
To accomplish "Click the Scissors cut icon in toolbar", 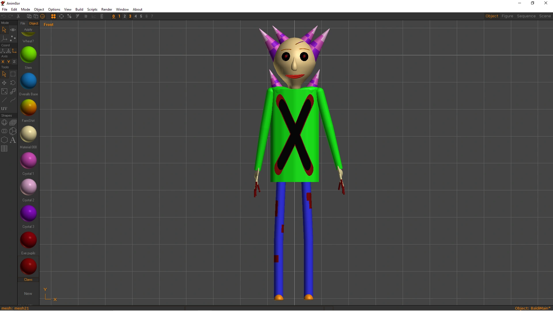I will point(18,16).
